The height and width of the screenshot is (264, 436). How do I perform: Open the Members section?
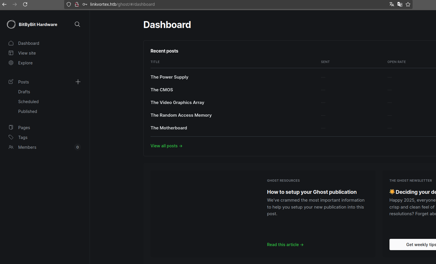[27, 147]
